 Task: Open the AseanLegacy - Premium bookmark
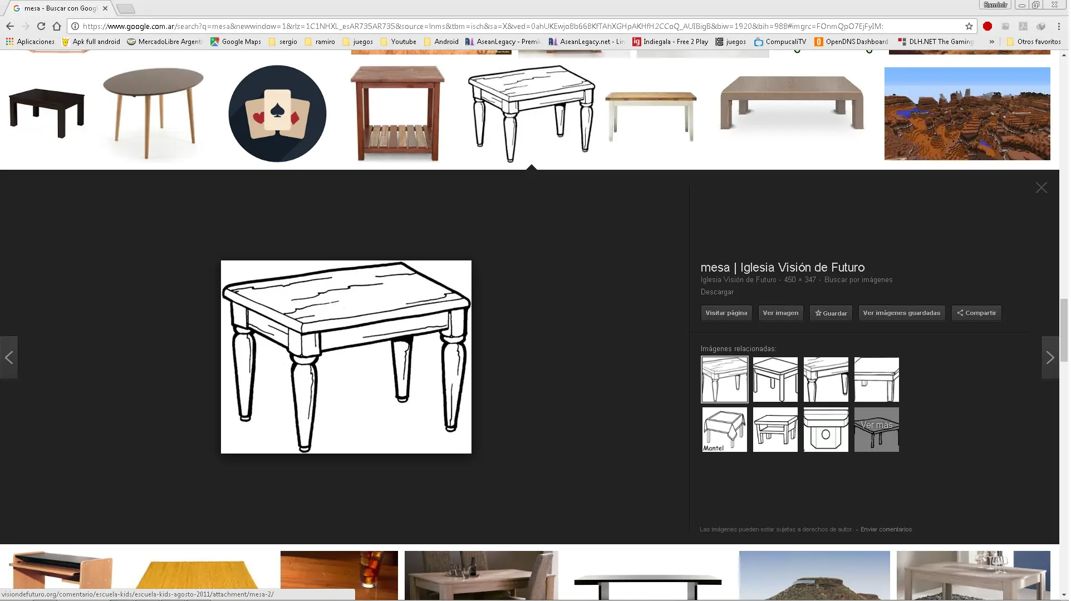click(503, 42)
